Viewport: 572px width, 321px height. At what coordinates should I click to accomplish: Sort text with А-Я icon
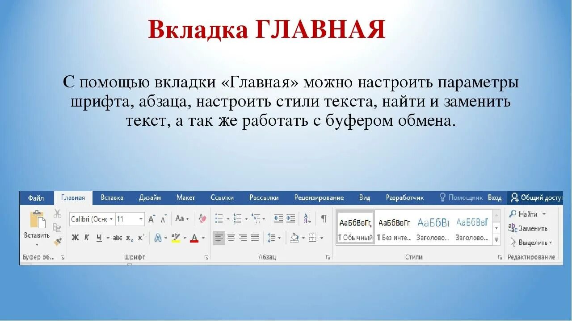pyautogui.click(x=307, y=219)
